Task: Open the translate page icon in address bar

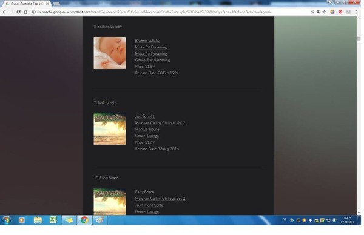Action: coord(318,12)
